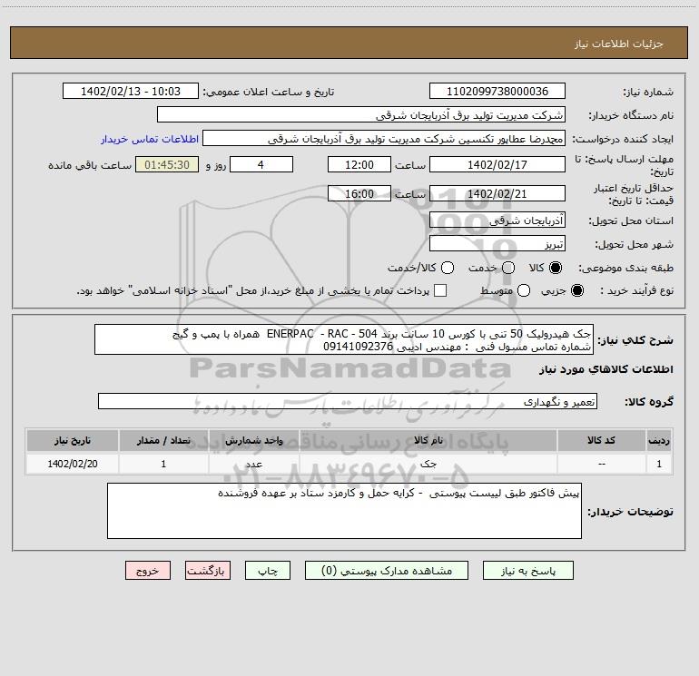Select the کالا radio button
This screenshot has height=676, width=699.
click(x=556, y=268)
